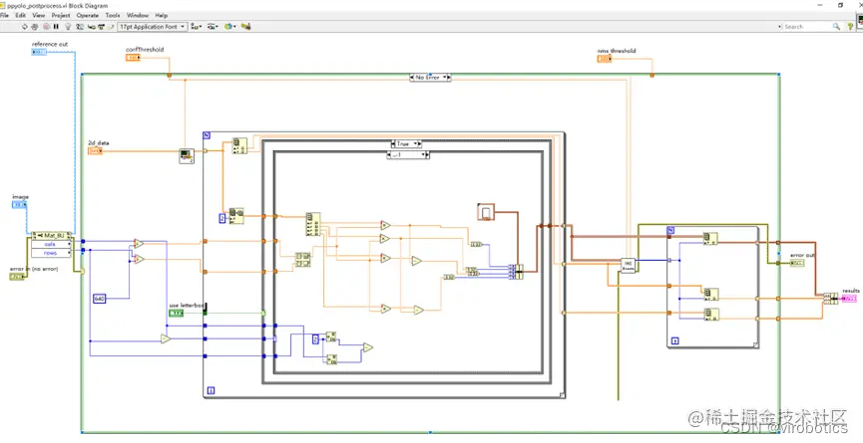863x443 pixels.
Task: Click the Step Over icon
Action: tap(102, 26)
